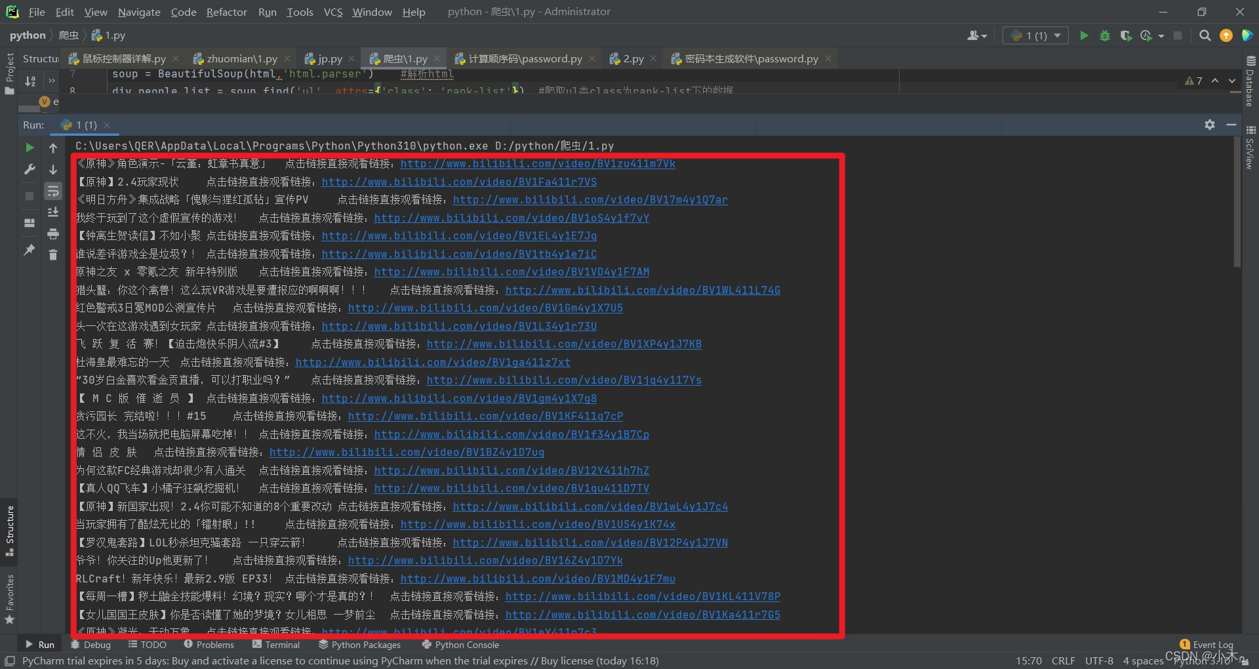Go to next highlighted error down chevron

(x=1232, y=81)
